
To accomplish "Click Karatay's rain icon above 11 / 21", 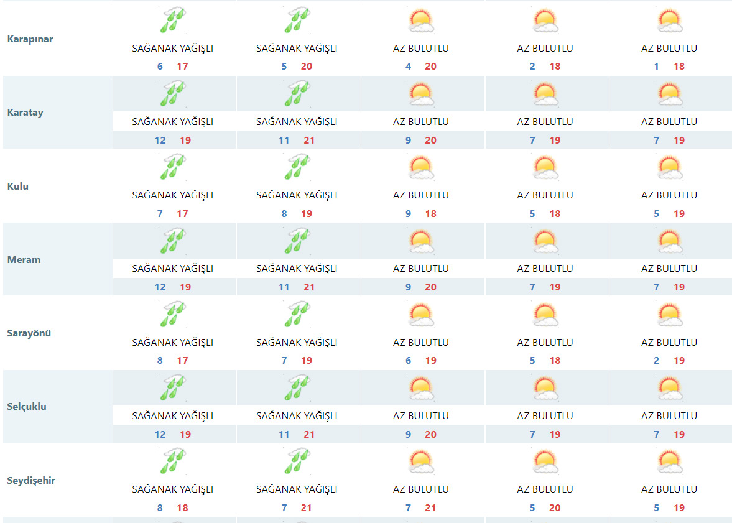I will (x=297, y=94).
